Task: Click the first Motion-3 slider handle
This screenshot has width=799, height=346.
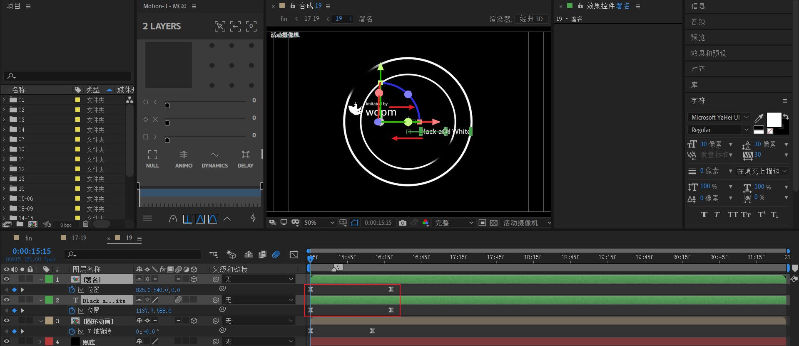Action: [x=167, y=105]
